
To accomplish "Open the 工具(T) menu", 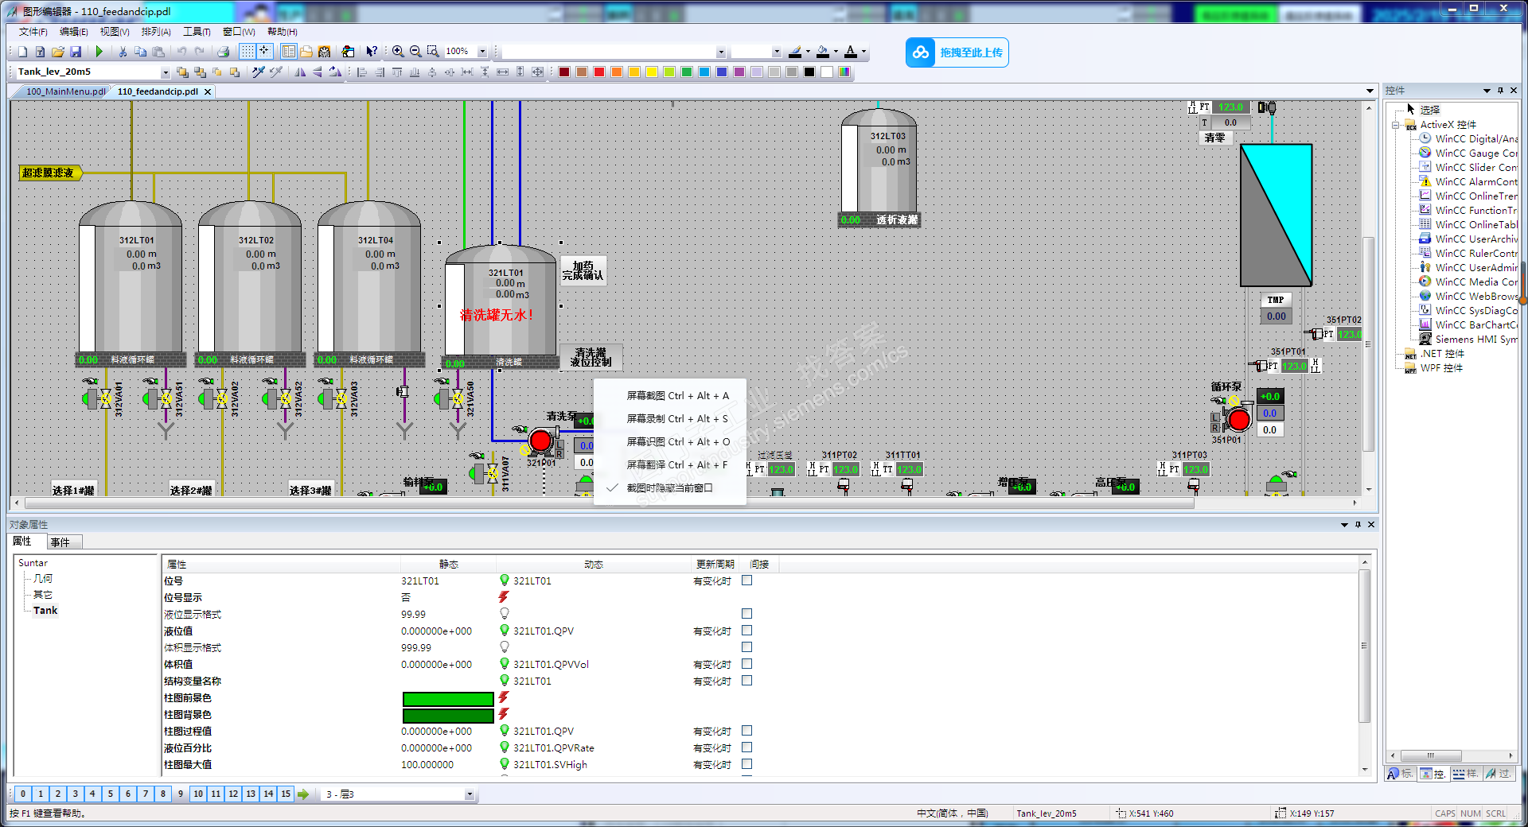I will tap(197, 32).
